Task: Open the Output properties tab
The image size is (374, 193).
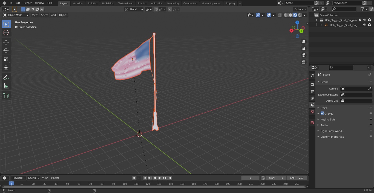Action: [312, 91]
